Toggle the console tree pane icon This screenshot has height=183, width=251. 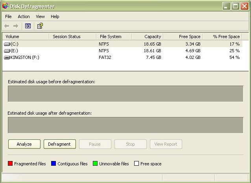pyautogui.click(x=28, y=26)
